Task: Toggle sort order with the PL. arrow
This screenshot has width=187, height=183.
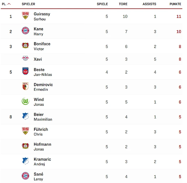Action: pyautogui.click(x=9, y=4)
